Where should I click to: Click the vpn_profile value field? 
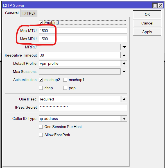(80, 63)
